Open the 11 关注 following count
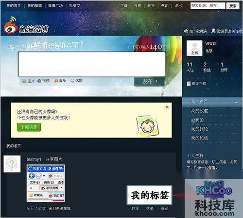Viewport: 243px width, 218px height. [190, 67]
